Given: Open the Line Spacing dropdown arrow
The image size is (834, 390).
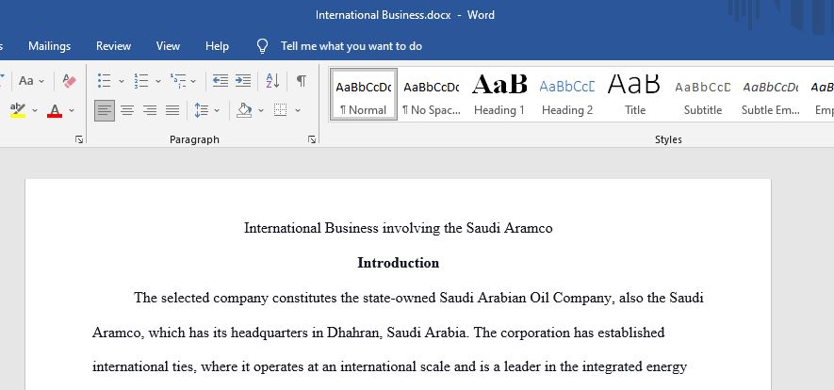Looking at the screenshot, I should 217,110.
